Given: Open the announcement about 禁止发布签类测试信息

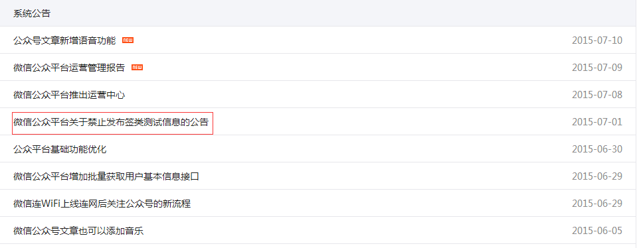Looking at the screenshot, I should 111,122.
